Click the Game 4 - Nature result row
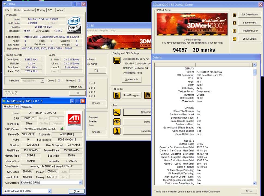 [192, 167]
